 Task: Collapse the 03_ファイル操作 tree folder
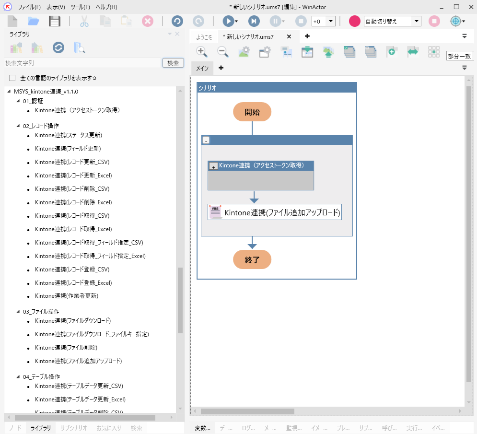(x=18, y=311)
